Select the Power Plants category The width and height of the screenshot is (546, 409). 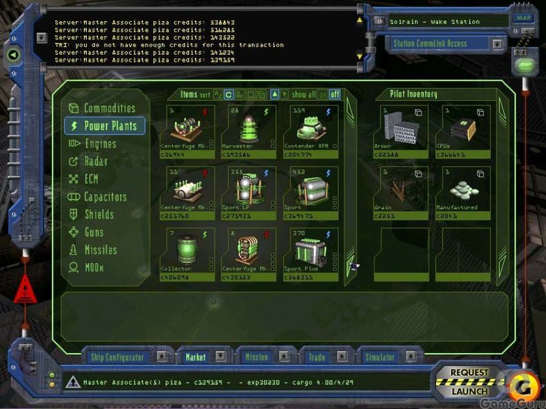(x=105, y=126)
